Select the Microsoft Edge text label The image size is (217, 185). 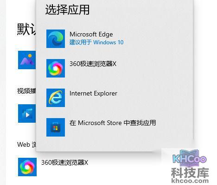pos(91,34)
